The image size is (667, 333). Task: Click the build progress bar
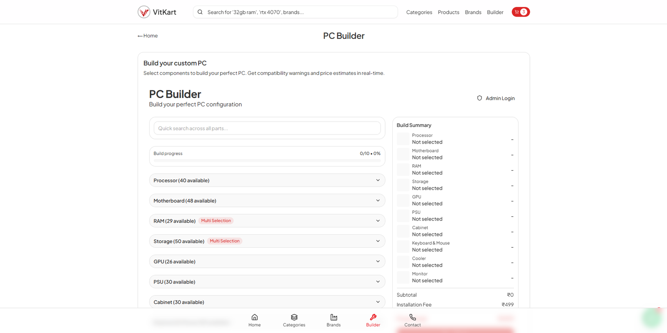click(267, 160)
